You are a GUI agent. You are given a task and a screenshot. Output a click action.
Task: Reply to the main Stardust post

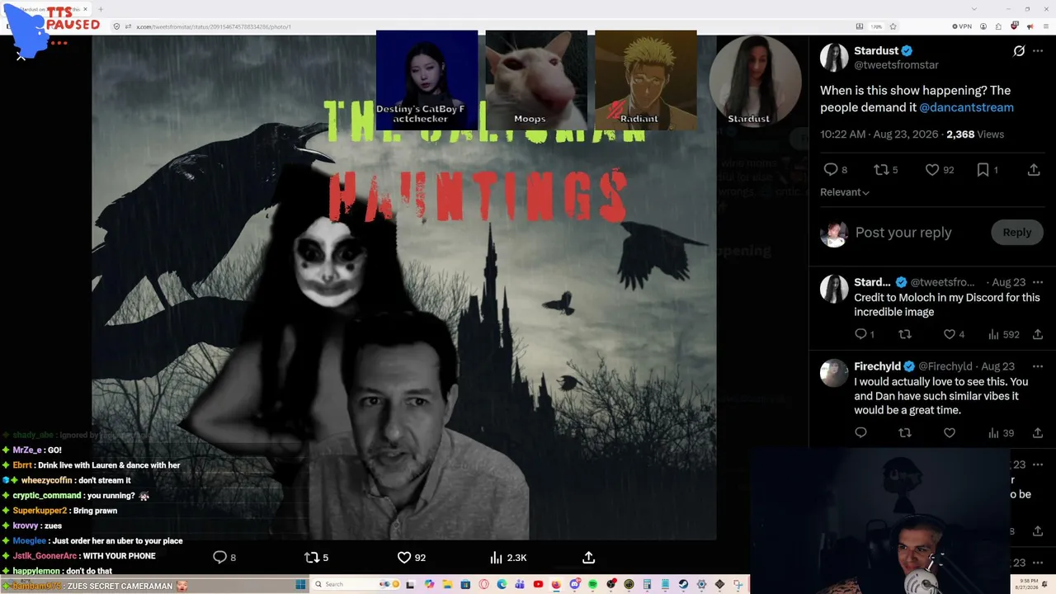pyautogui.click(x=831, y=170)
